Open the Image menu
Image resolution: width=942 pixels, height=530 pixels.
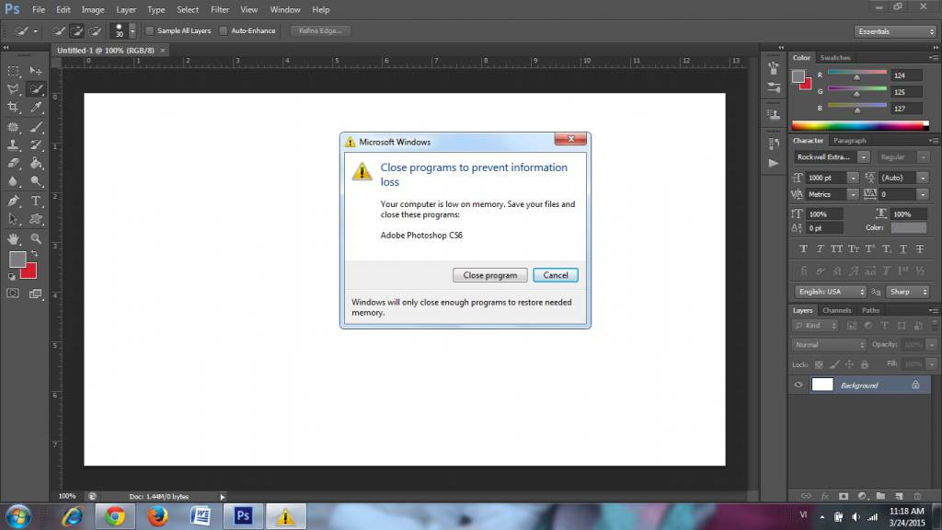pyautogui.click(x=93, y=9)
